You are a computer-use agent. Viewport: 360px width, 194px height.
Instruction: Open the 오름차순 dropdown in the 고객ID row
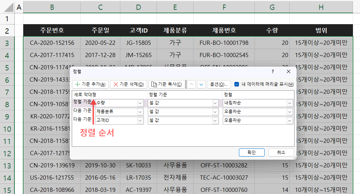coord(290,120)
